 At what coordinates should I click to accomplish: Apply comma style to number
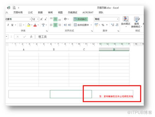pos(107,25)
